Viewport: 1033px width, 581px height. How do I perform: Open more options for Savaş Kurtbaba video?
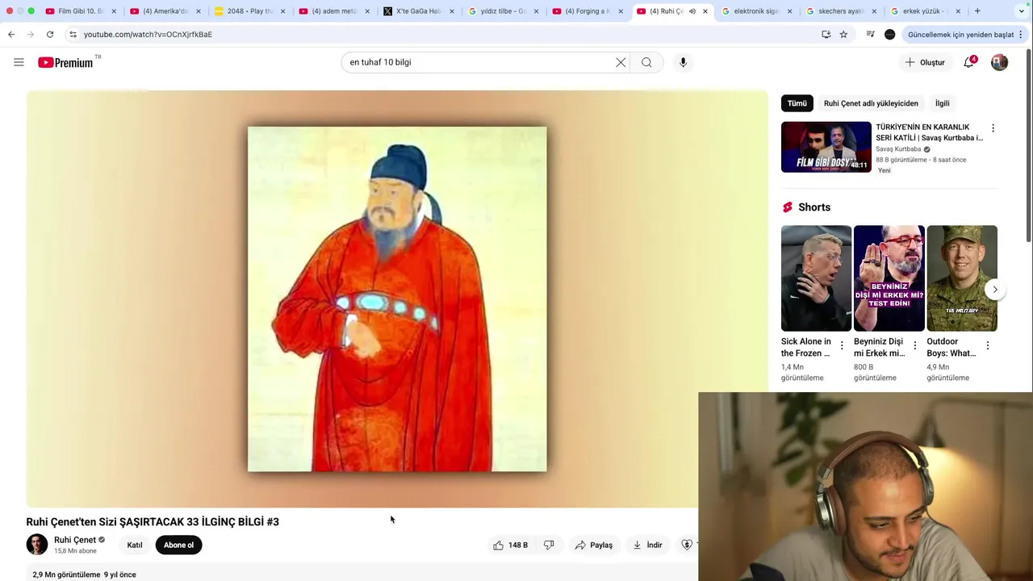(x=993, y=128)
